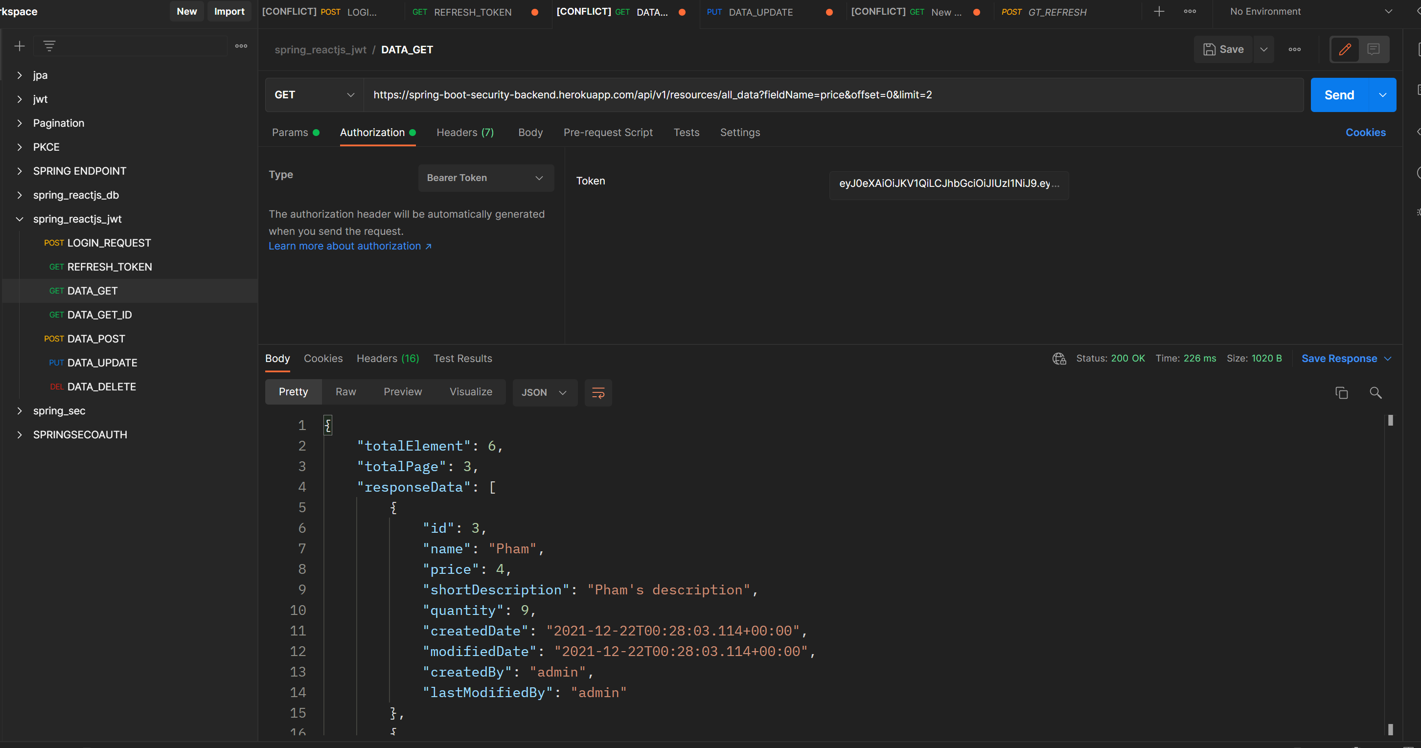
Task: Expand the PKCE collection
Action: coord(19,147)
